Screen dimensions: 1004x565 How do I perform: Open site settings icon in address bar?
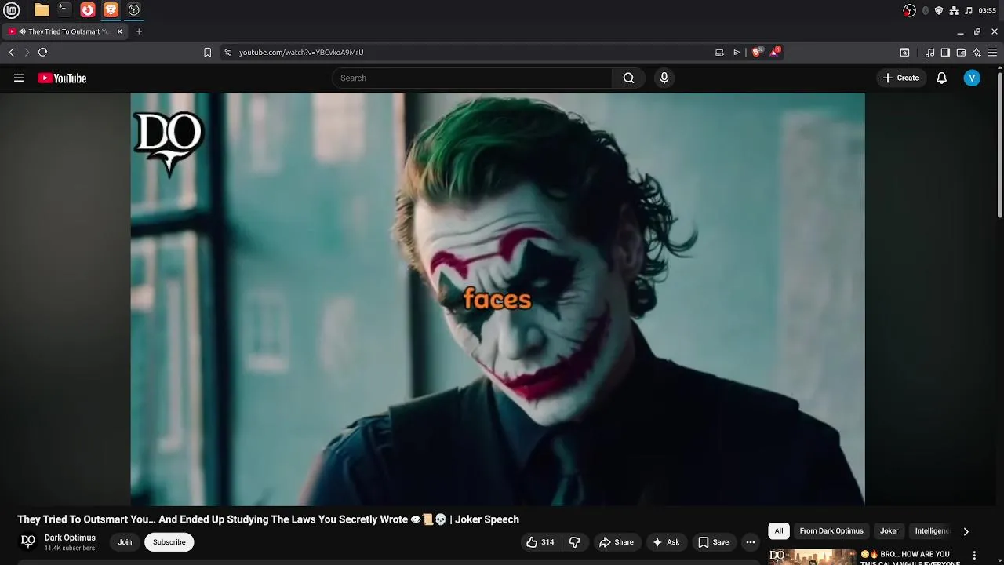227,52
